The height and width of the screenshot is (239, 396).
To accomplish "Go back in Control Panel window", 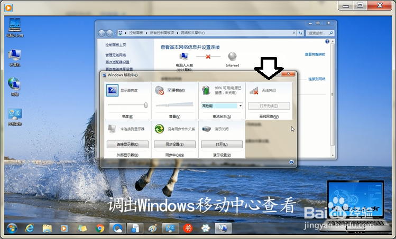I will click(x=102, y=33).
